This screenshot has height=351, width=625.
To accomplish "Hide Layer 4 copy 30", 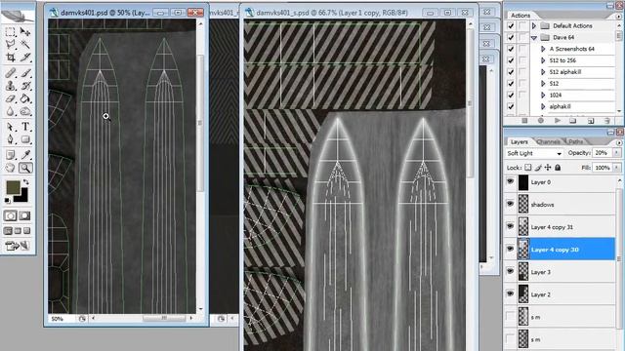I will pyautogui.click(x=510, y=249).
